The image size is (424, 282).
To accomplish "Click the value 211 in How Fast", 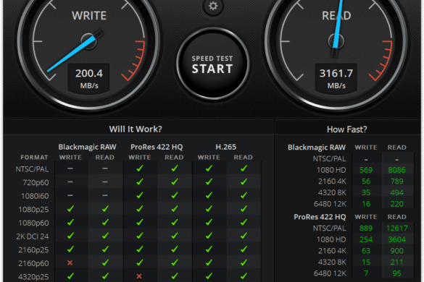I will (396, 262).
